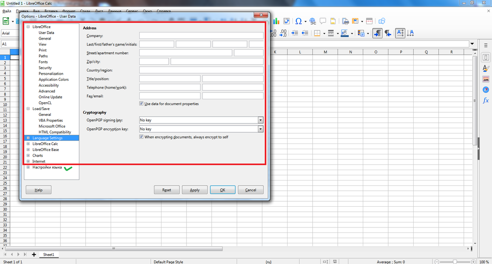Click the insert hyperlink globe icon

[313, 21]
